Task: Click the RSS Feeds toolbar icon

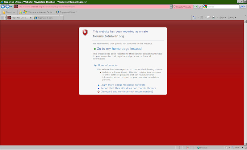Action: [202, 18]
